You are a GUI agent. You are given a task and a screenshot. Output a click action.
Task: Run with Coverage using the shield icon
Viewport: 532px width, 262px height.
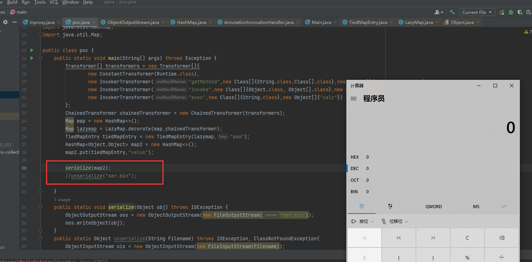pos(520,12)
